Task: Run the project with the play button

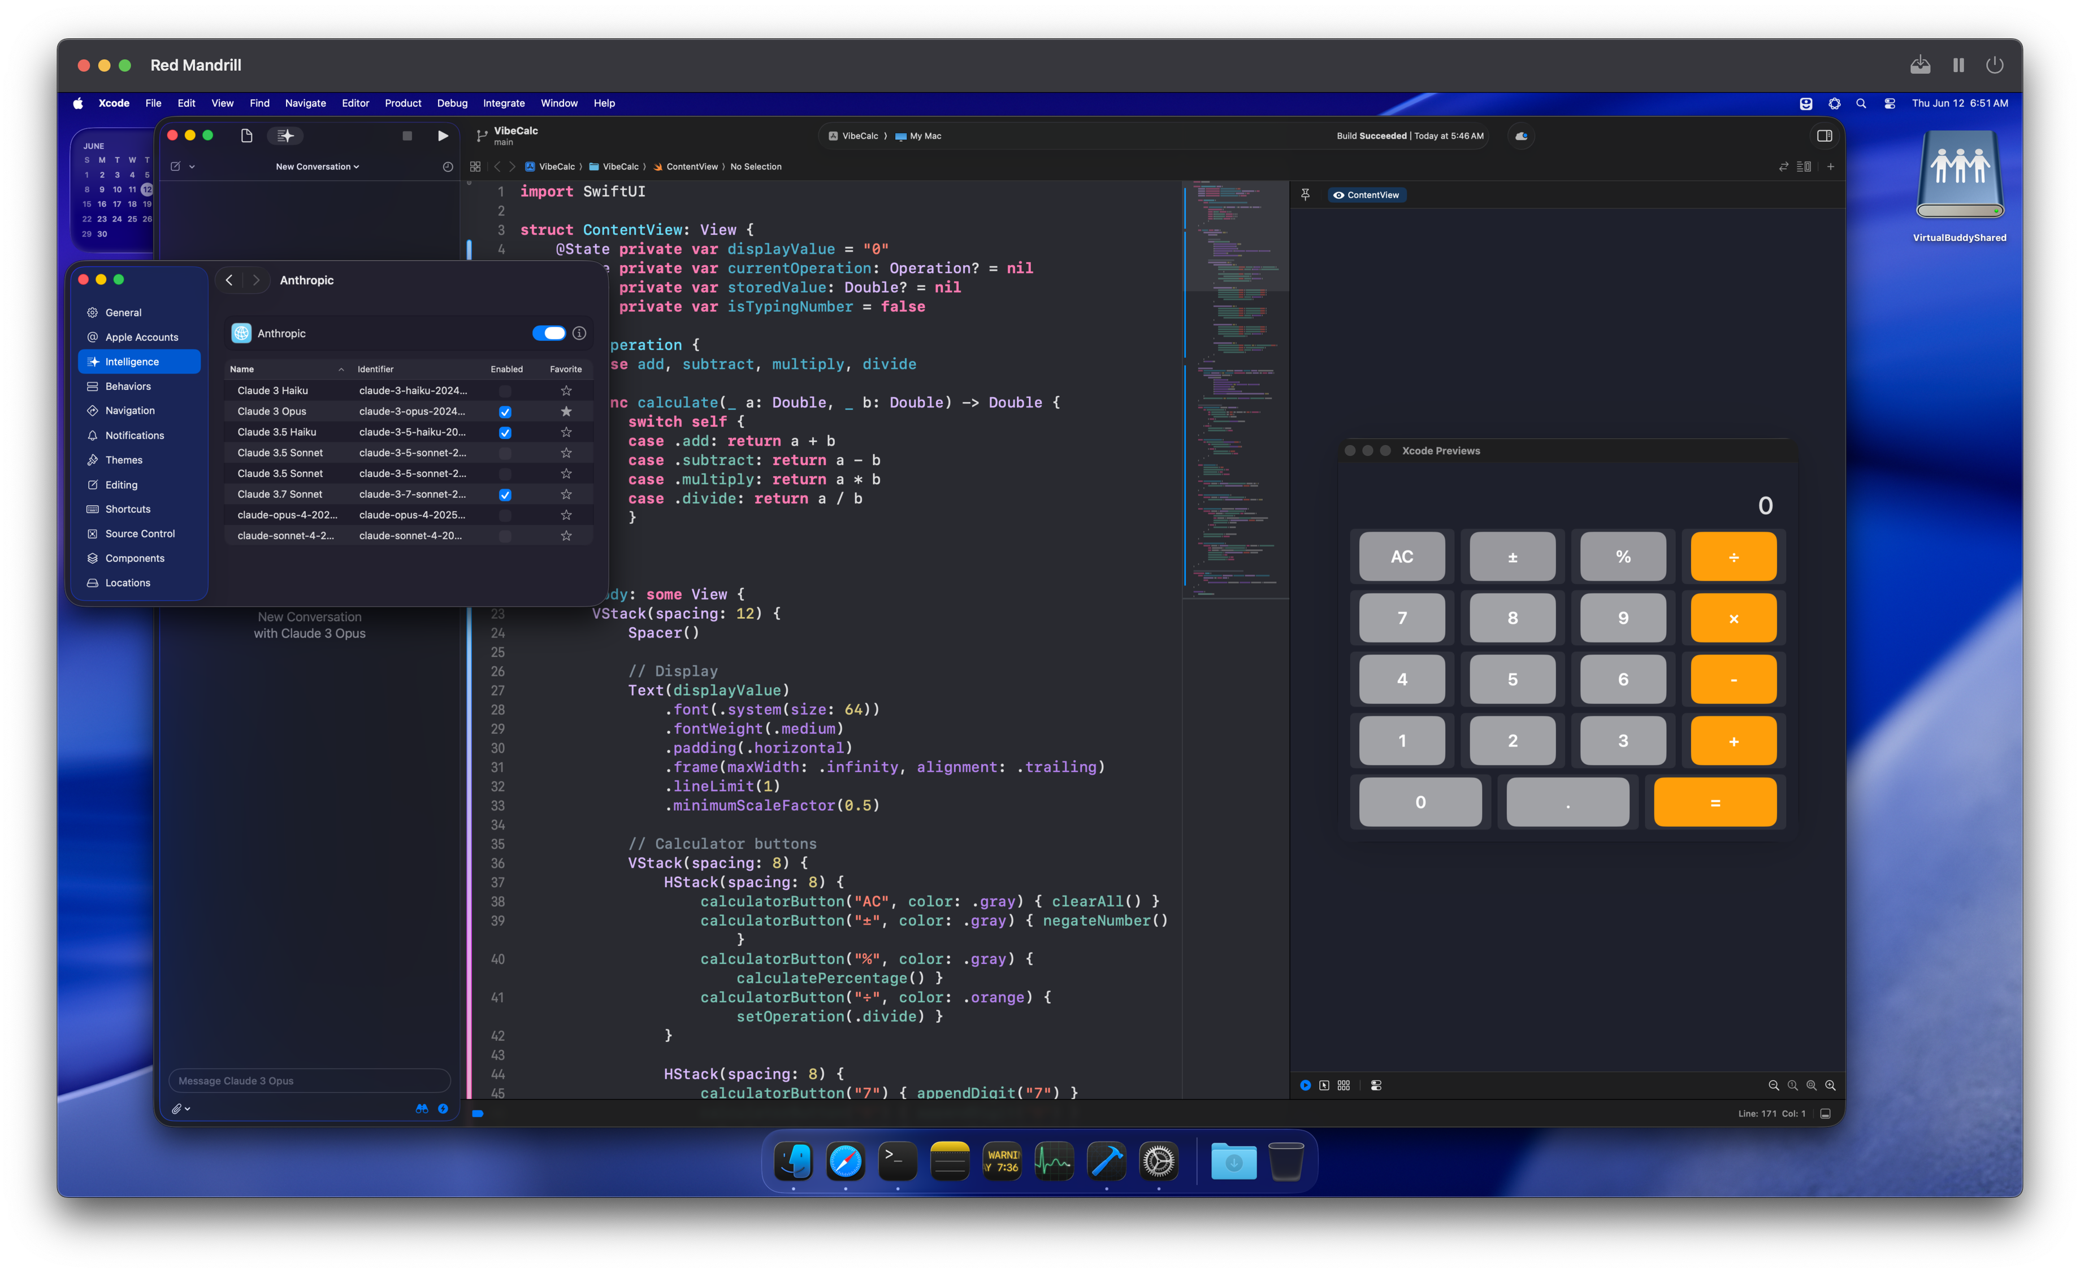Action: coord(443,136)
